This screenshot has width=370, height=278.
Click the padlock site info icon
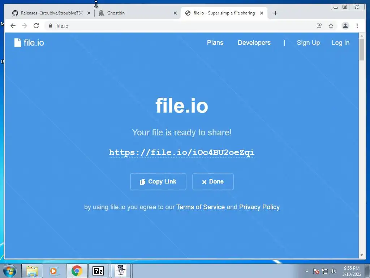coord(51,26)
